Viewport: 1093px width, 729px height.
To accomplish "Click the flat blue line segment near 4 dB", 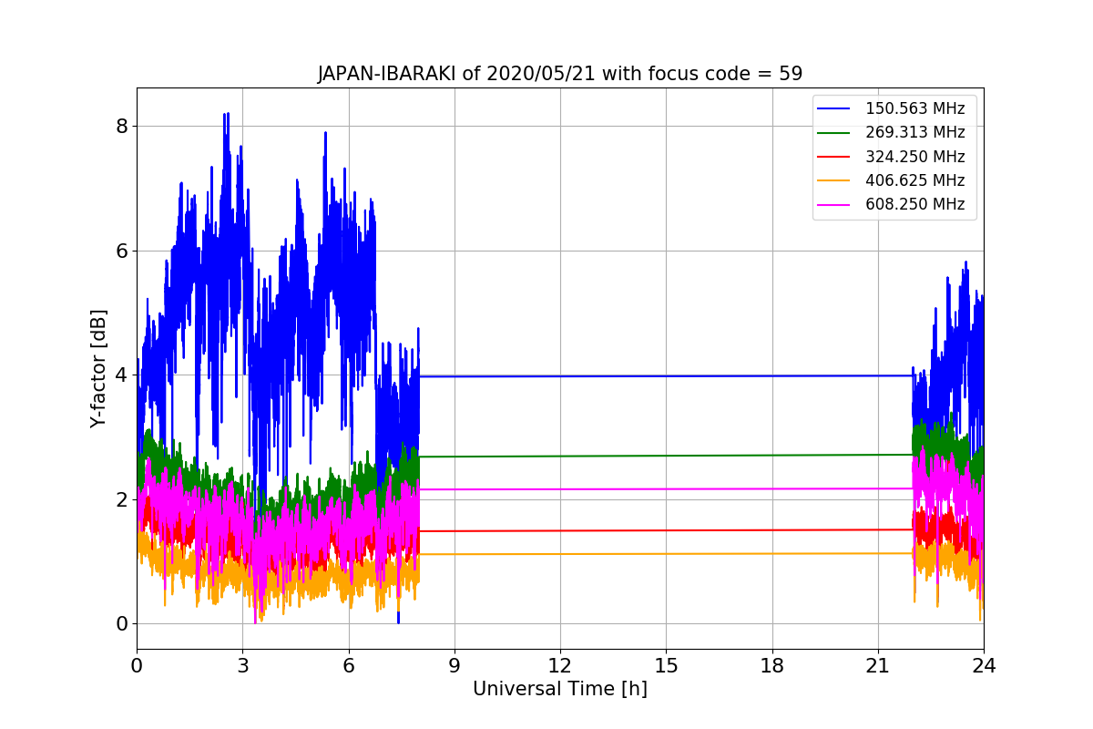I will tap(666, 375).
